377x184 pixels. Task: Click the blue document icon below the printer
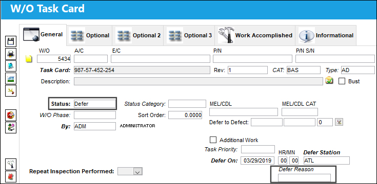11,66
